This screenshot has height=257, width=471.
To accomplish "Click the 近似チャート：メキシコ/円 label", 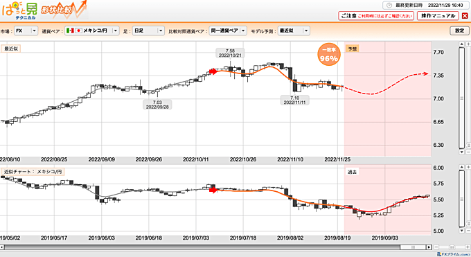I will (33, 172).
